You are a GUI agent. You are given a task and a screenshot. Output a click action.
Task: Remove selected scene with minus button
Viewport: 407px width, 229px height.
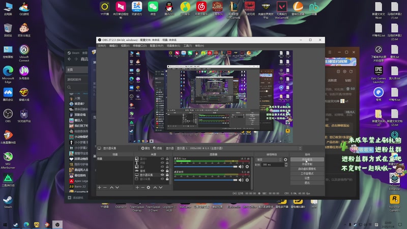point(105,187)
